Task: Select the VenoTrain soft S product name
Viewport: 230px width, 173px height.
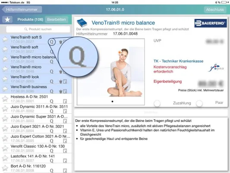Action: pyautogui.click(x=26, y=37)
